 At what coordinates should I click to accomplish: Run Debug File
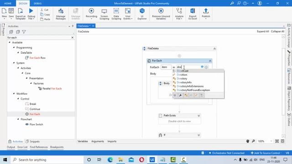(31, 14)
